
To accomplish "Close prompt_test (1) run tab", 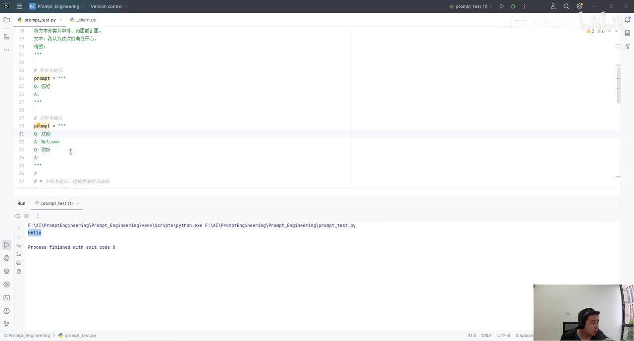I will click(78, 203).
